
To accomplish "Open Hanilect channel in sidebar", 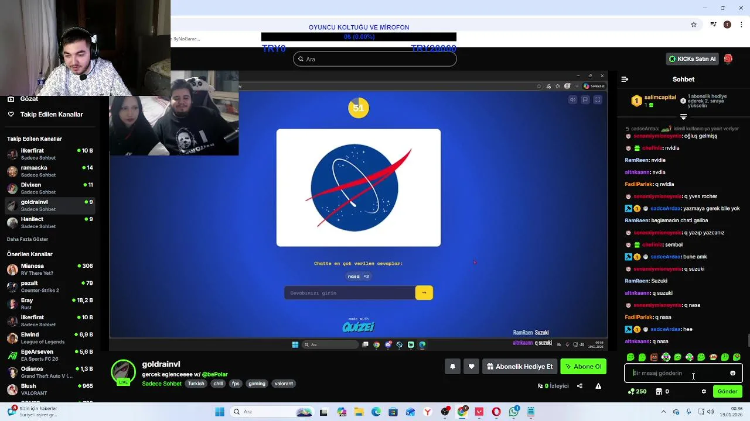I will [x=50, y=222].
